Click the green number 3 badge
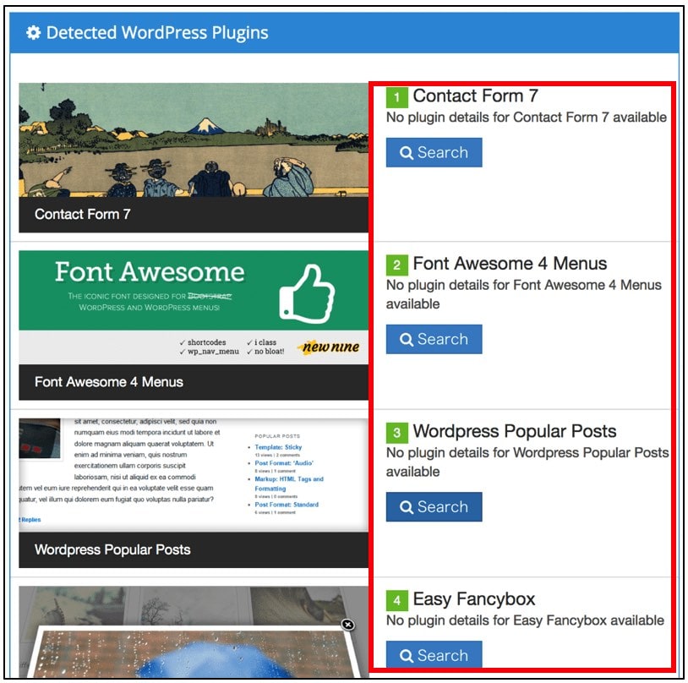688x683 pixels. (x=397, y=433)
